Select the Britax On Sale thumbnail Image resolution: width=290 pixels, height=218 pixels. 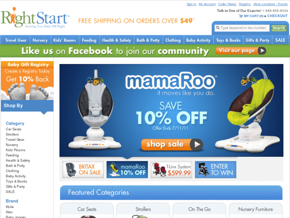coord(83,170)
